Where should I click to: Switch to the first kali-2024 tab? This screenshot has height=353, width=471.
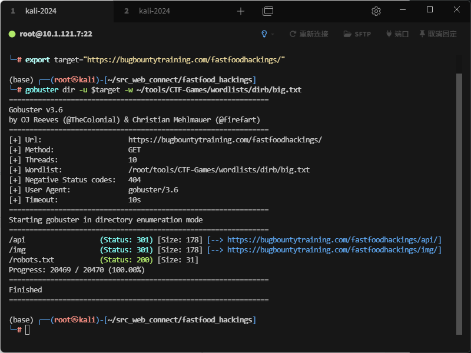click(40, 11)
